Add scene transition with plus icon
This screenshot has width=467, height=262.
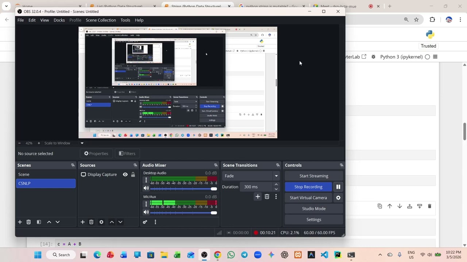coord(258,196)
